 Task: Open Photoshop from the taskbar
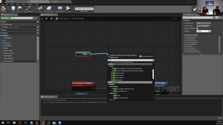[x=25, y=123]
